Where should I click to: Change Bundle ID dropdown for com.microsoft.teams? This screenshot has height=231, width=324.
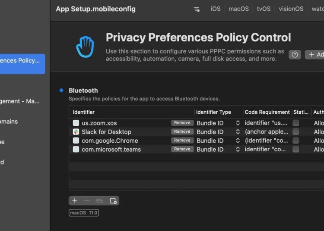(x=237, y=150)
